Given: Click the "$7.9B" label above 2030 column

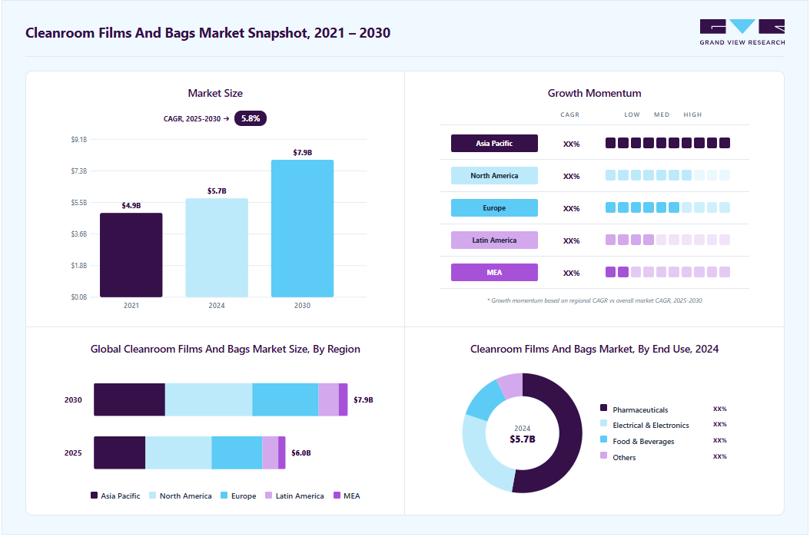Looking at the screenshot, I should pos(302,152).
